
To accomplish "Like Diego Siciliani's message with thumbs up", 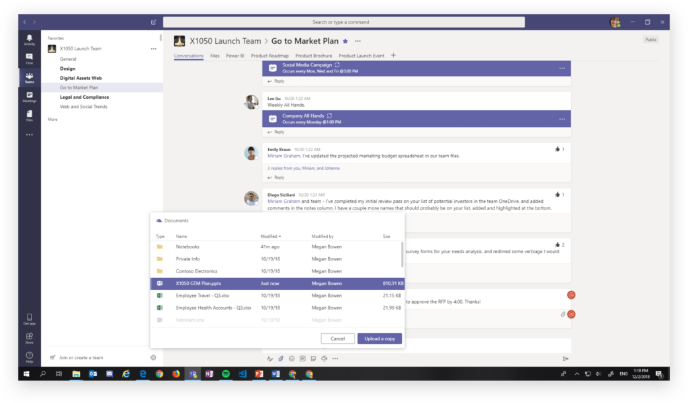I will point(557,194).
